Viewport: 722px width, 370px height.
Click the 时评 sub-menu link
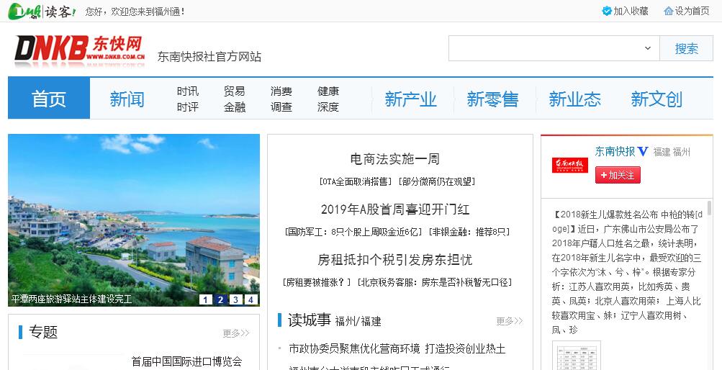click(188, 107)
